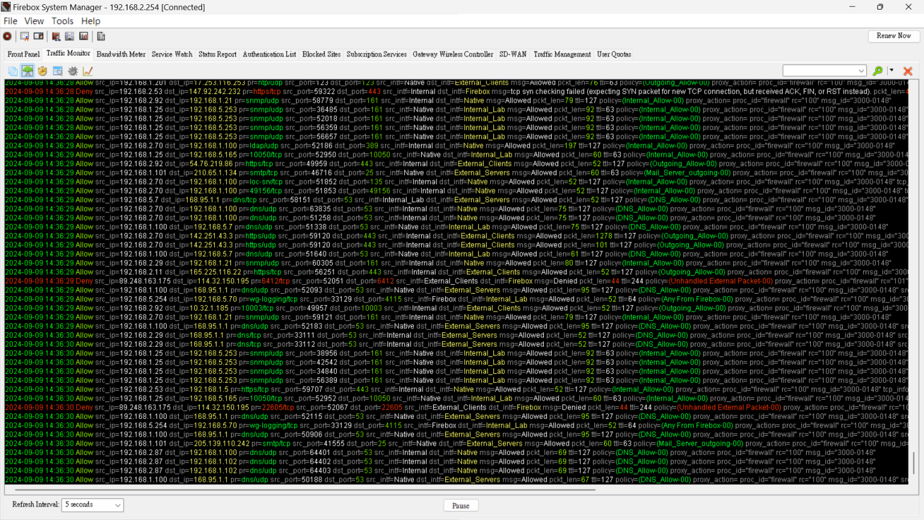Click the gear settings icon in Traffic Monitor toolbar

click(x=72, y=70)
